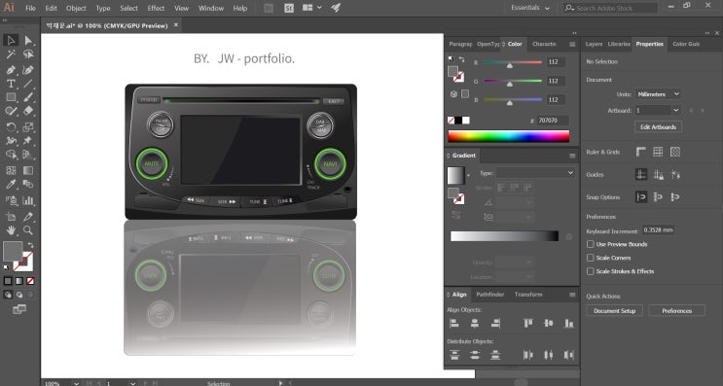This screenshot has width=723, height=386.
Task: Switch to the Pathfinder tab
Action: tap(490, 295)
